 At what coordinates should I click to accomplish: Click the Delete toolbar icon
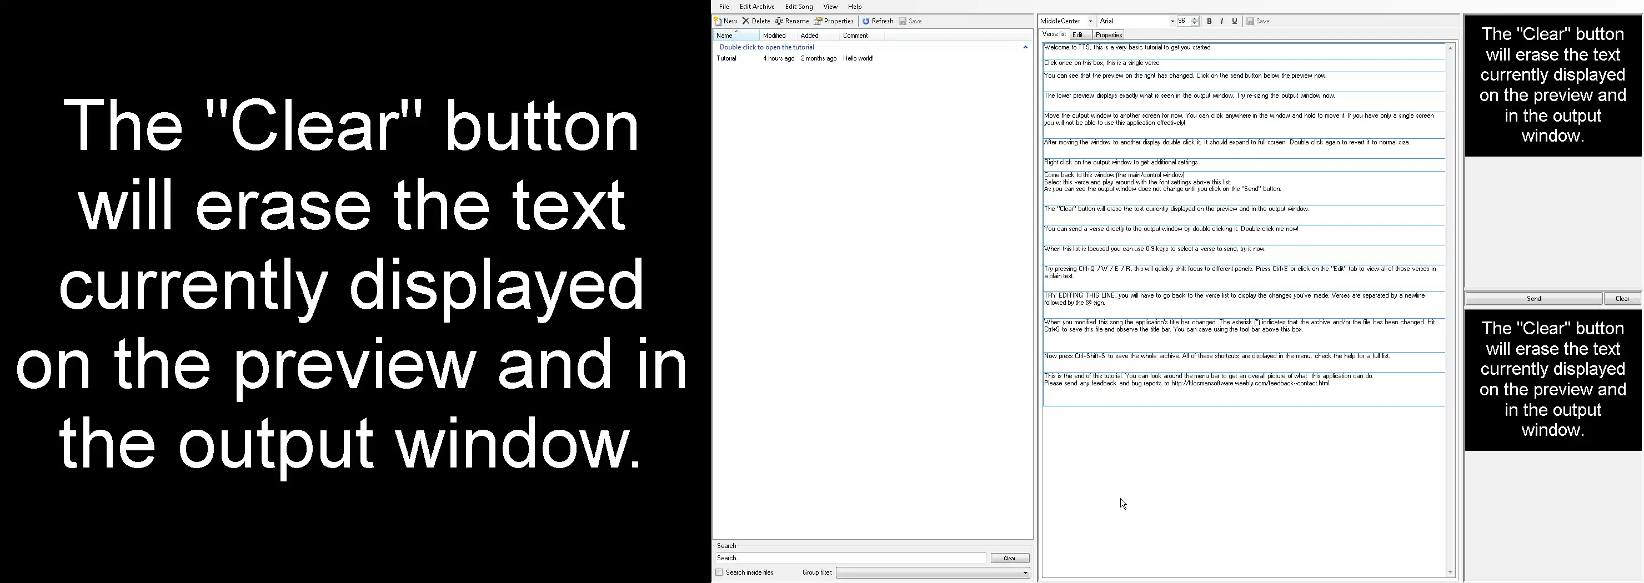tap(745, 21)
